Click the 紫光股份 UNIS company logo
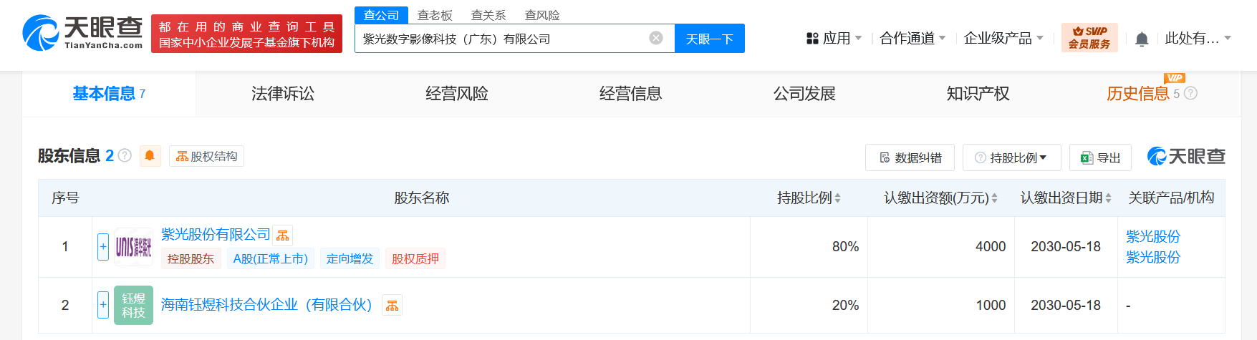Image resolution: width=1257 pixels, height=340 pixels. tap(133, 247)
